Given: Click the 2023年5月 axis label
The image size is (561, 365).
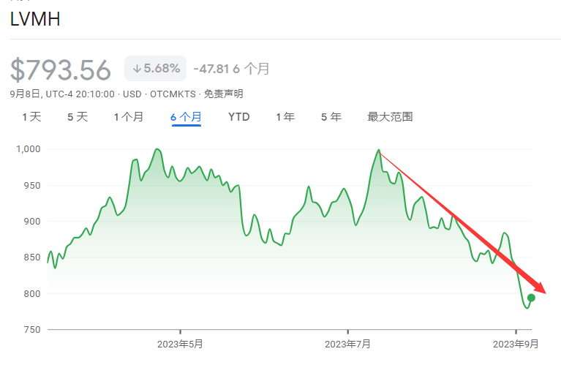Looking at the screenshot, I should (x=181, y=344).
